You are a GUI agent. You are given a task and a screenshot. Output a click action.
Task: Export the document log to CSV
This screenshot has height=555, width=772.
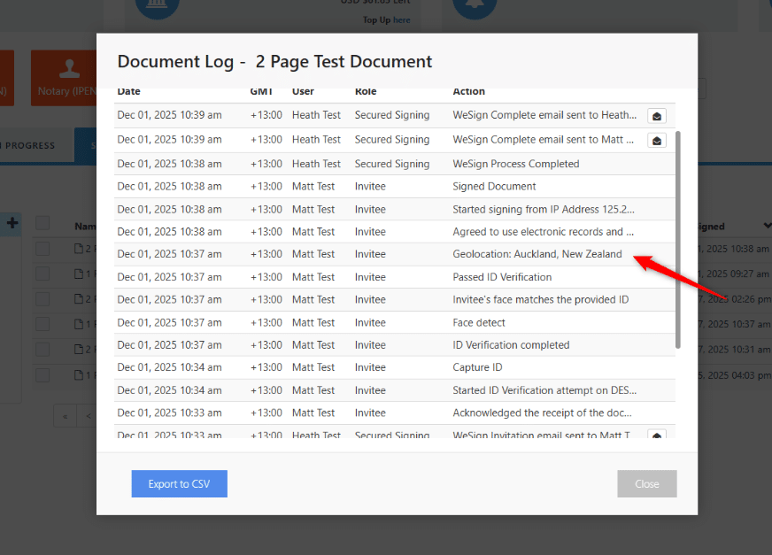[x=180, y=483]
